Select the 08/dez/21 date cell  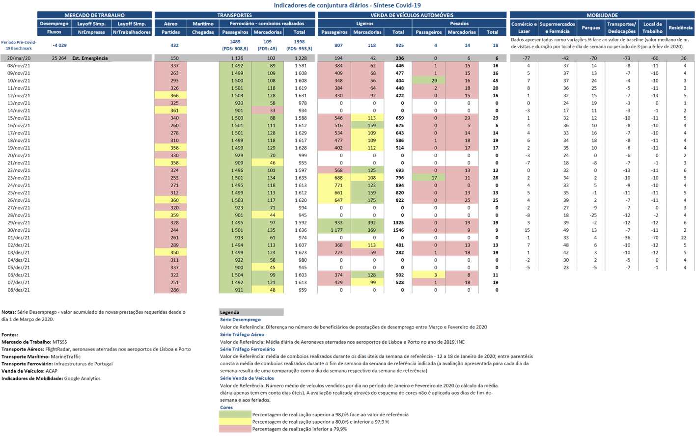tap(19, 290)
